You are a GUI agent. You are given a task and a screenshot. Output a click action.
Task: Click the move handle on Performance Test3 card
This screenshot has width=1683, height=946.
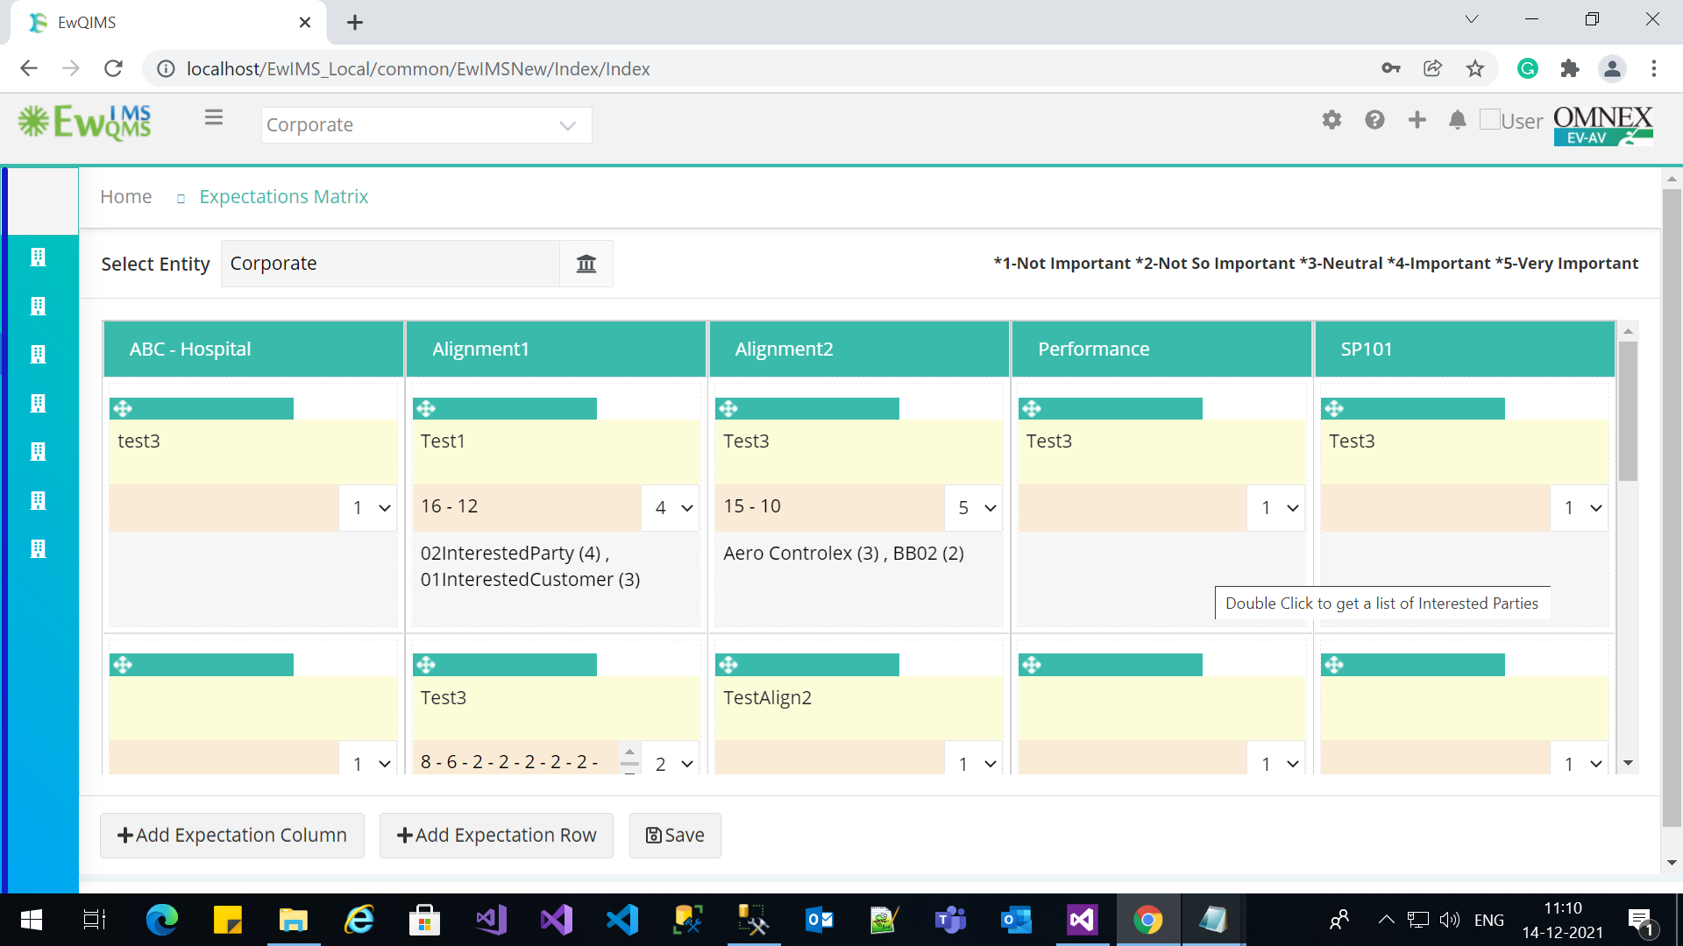[1032, 408]
